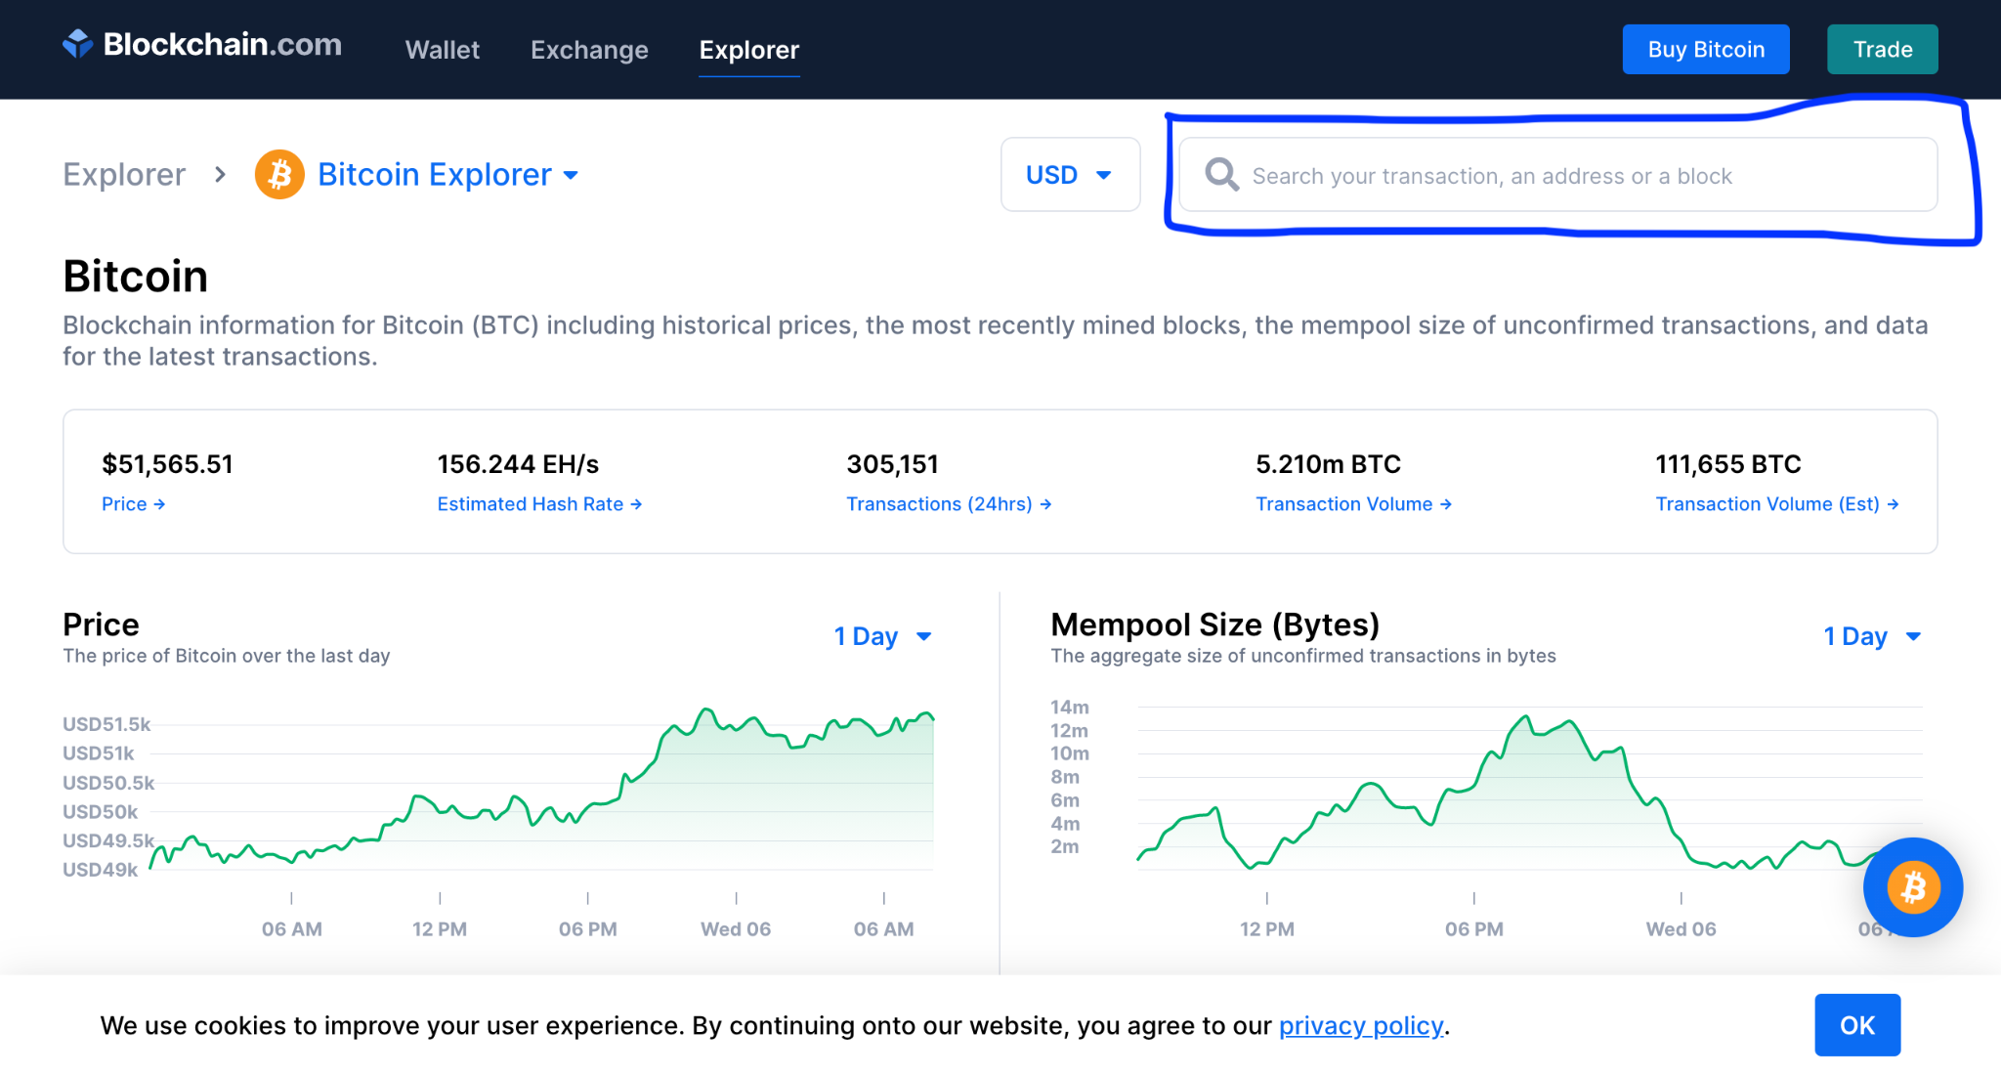
Task: Follow the Price stat link
Action: click(133, 504)
